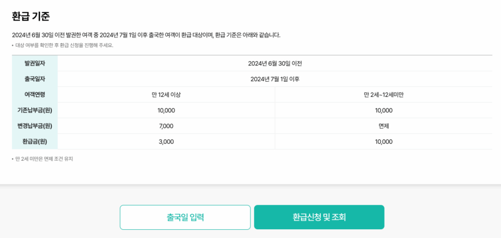Select the 여객연령 row header
Screen dimensions: 501x238
[35, 95]
